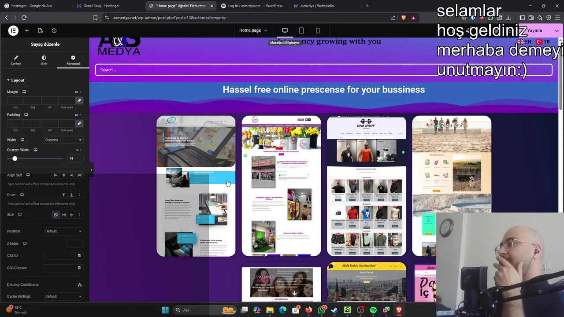The height and width of the screenshot is (317, 564).
Task: Open the Cache Settings Default dropdown
Action: coord(63,296)
